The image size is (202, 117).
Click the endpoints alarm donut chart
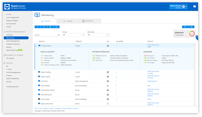[192, 34]
